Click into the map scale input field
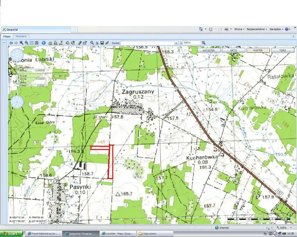The image size is (297, 237). [x=192, y=43]
